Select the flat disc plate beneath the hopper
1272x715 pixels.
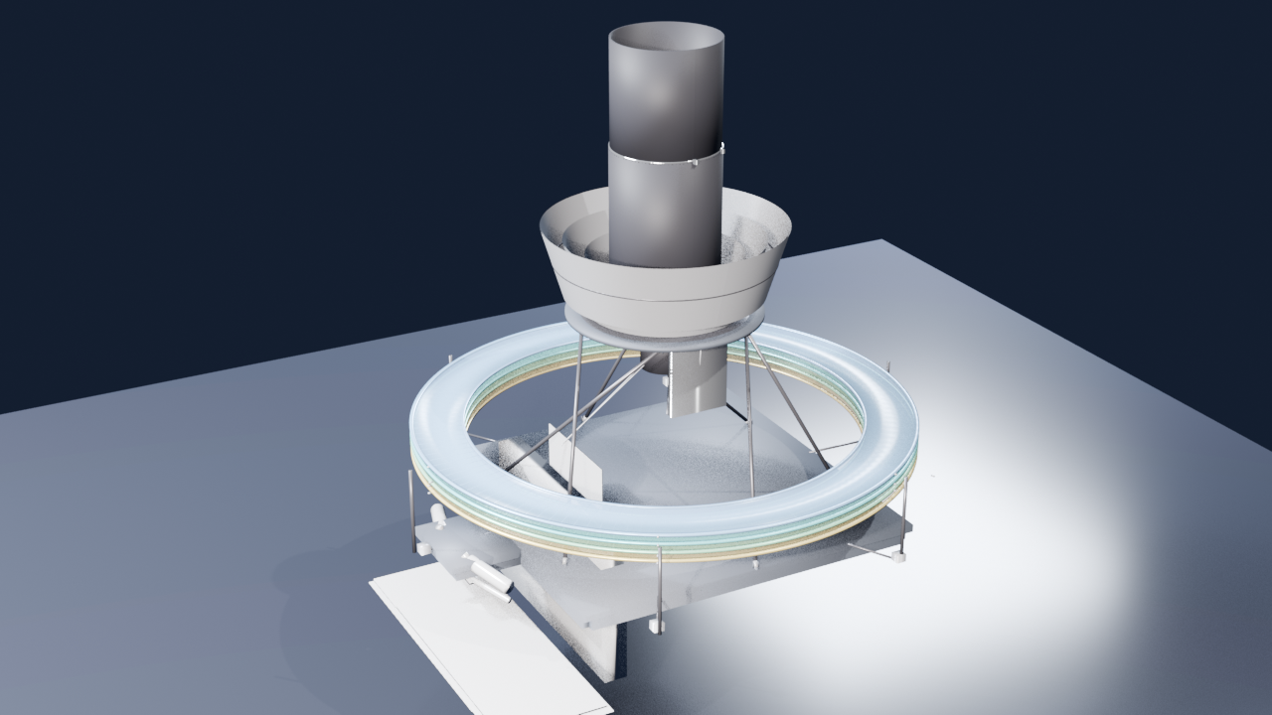coord(664,330)
